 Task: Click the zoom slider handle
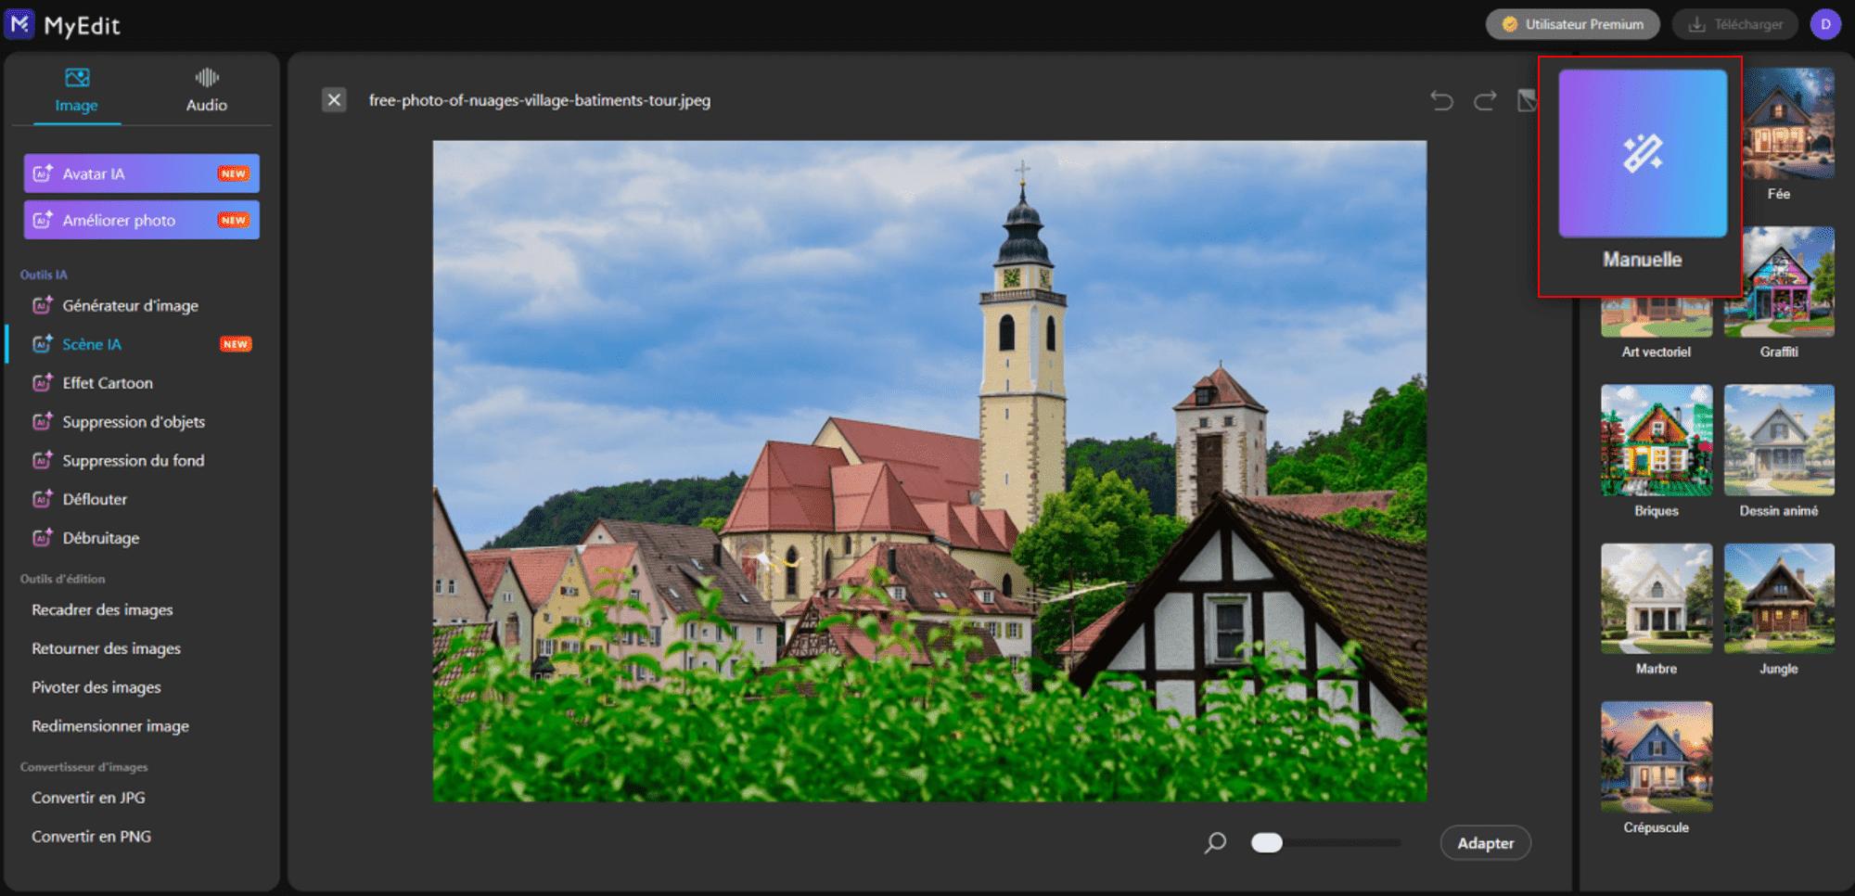[1267, 842]
